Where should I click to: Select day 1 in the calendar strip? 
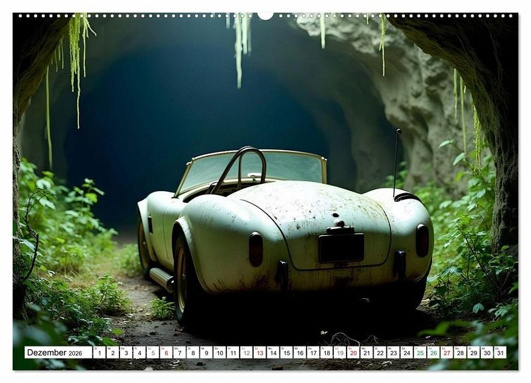(x=99, y=352)
